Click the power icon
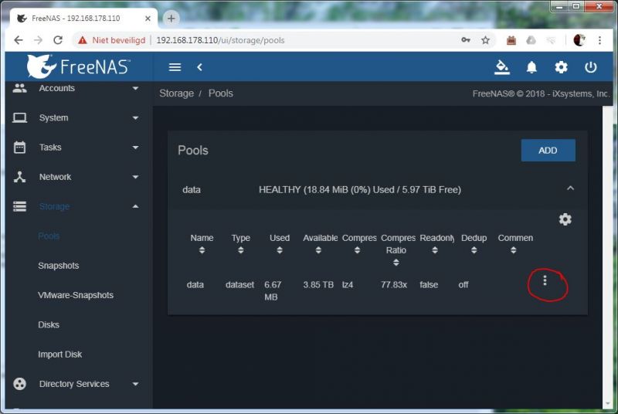 click(x=590, y=67)
